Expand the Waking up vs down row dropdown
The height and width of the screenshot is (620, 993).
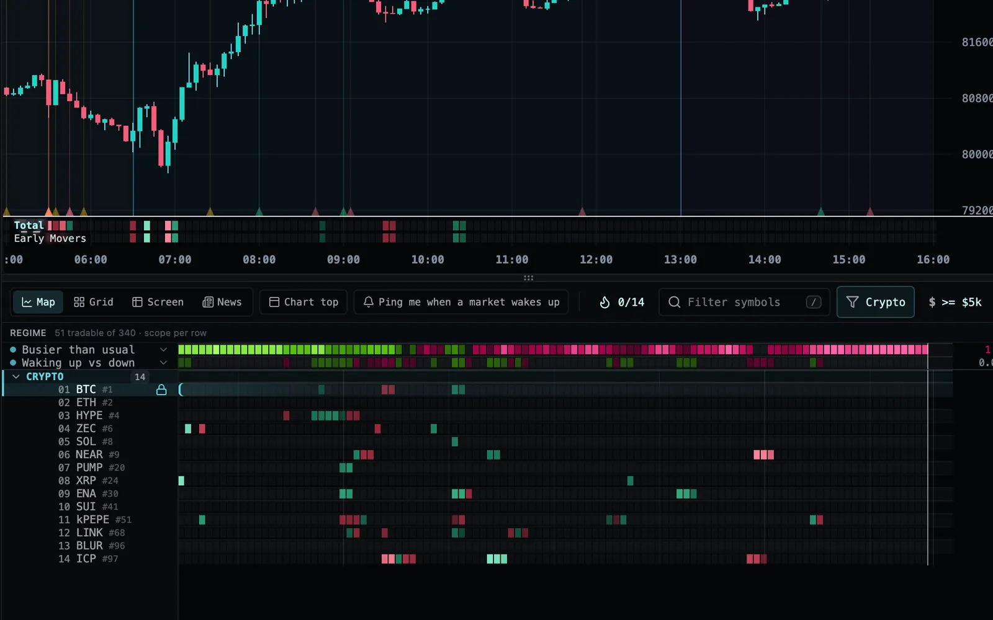pos(163,363)
